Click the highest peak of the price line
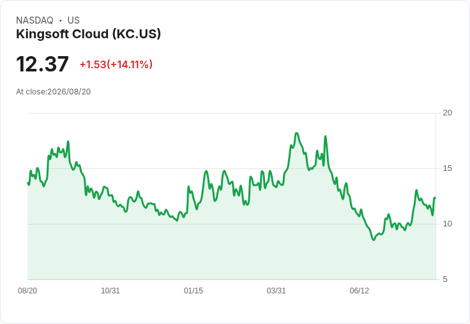Viewport: 470px width, 324px height. pyautogui.click(x=296, y=133)
